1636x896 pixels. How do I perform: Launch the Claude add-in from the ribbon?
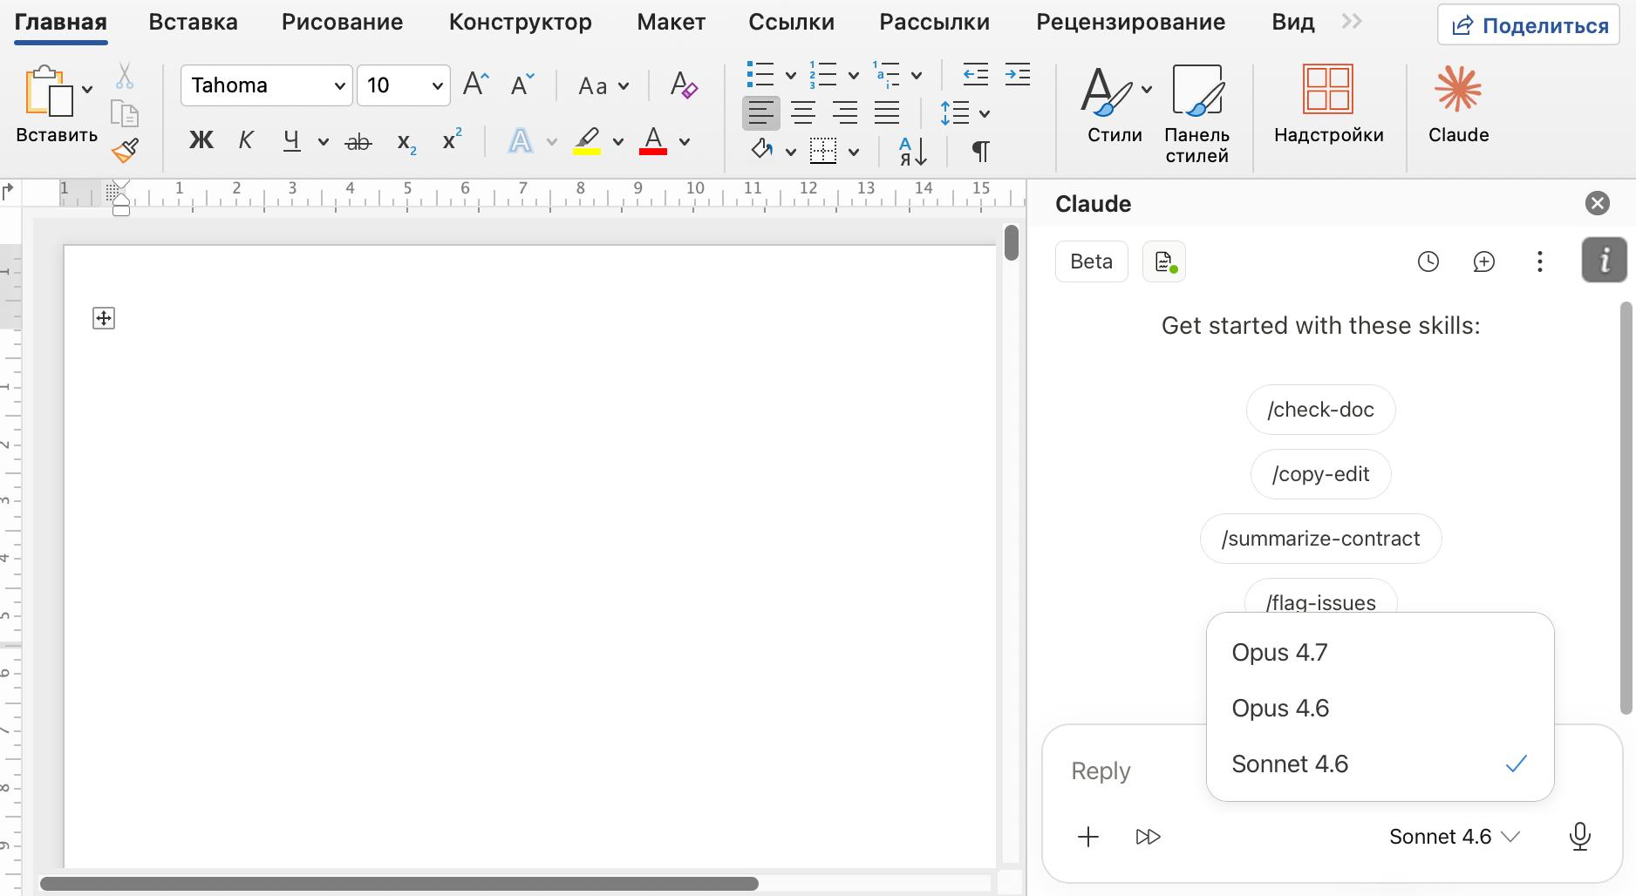1458,104
